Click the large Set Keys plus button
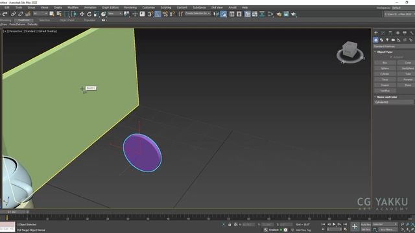Image resolution: width=415 pixels, height=233 pixels. tap(355, 227)
